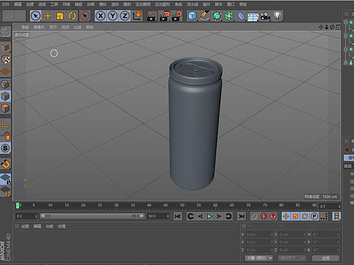Toggle the Y axis lock

pyautogui.click(x=112, y=16)
